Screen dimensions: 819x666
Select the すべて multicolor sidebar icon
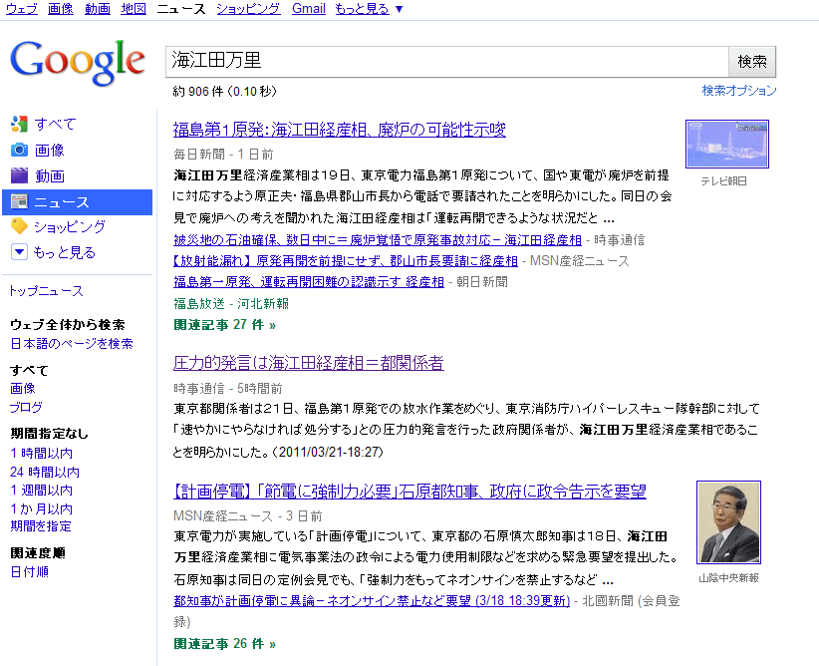[19, 124]
